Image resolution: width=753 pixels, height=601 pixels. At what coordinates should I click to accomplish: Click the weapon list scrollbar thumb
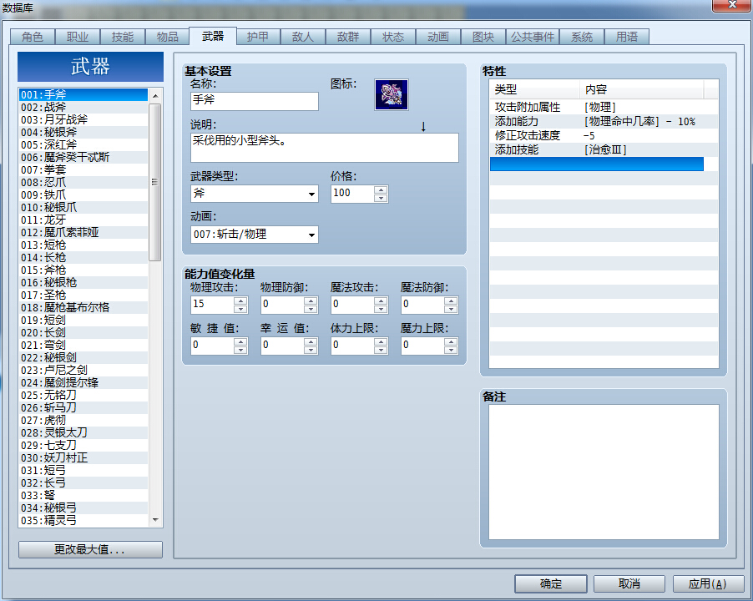154,182
